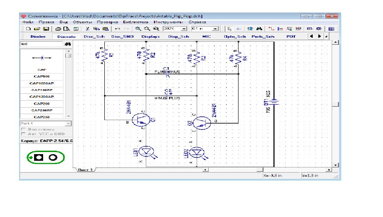Click the Cut scissors icon
383x217 pixels.
point(88,29)
